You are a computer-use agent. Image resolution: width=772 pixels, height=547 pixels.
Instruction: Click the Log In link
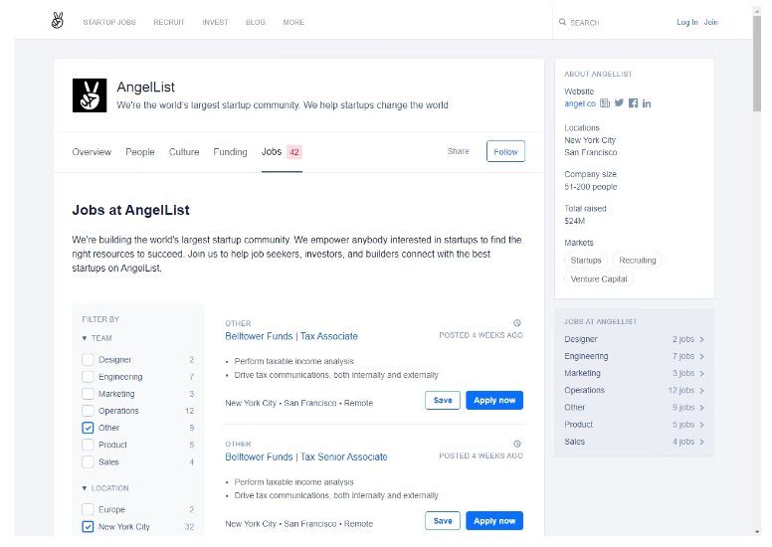(687, 22)
